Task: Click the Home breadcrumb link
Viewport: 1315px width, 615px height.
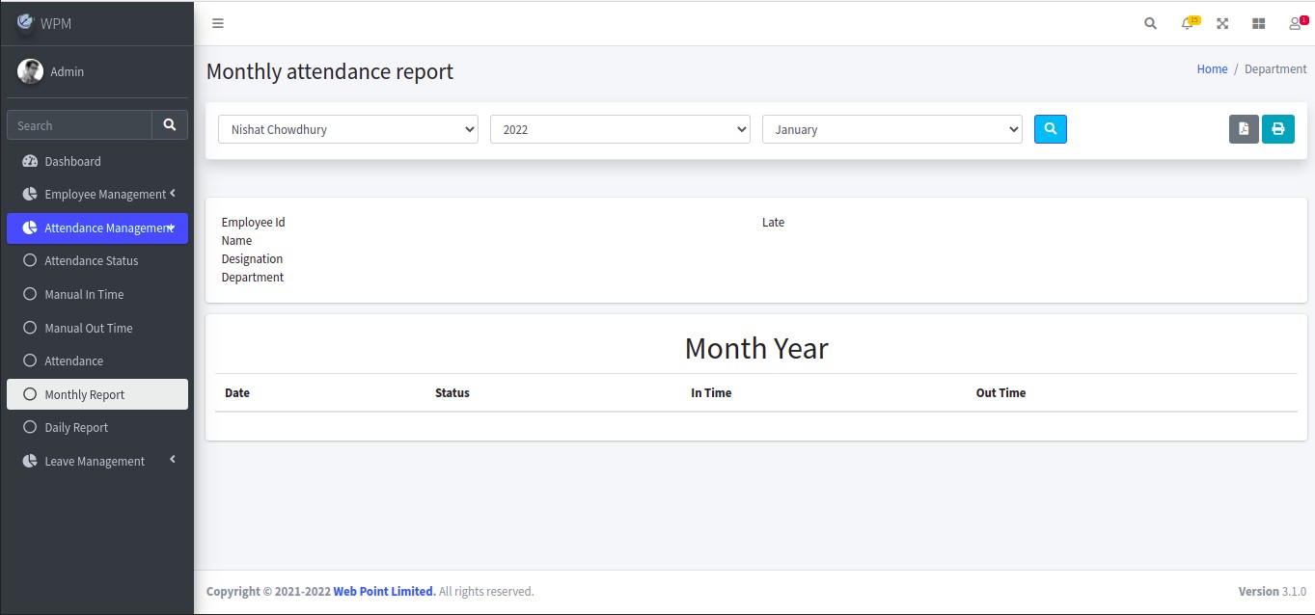Action: (1212, 69)
